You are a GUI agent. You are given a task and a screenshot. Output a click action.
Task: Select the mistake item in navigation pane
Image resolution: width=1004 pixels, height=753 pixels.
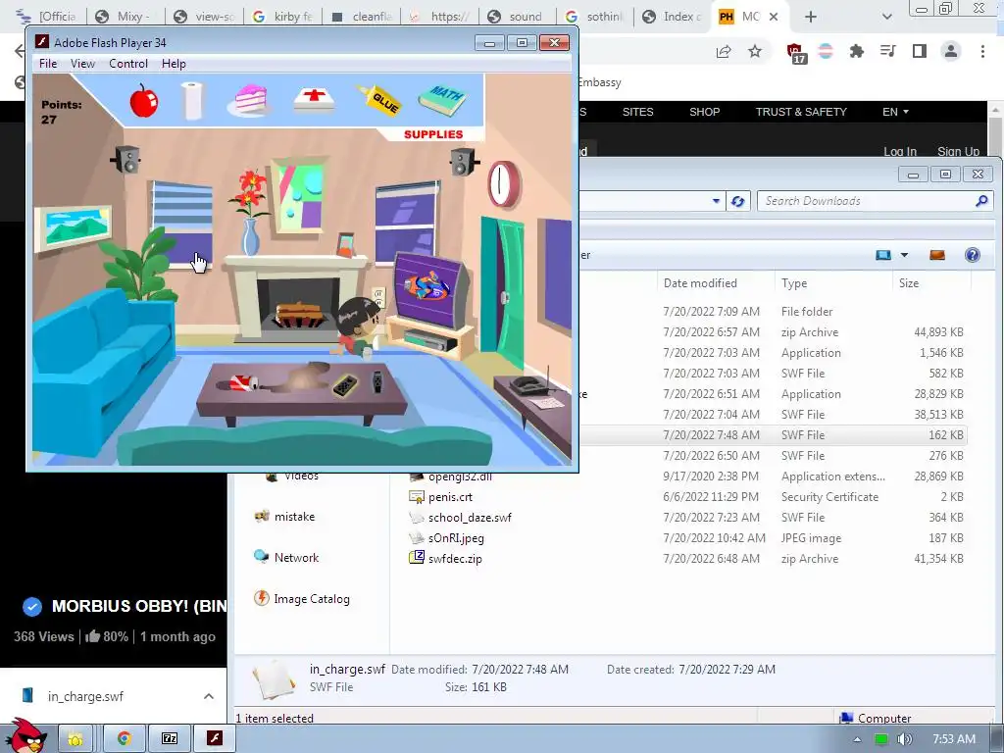[x=284, y=516]
